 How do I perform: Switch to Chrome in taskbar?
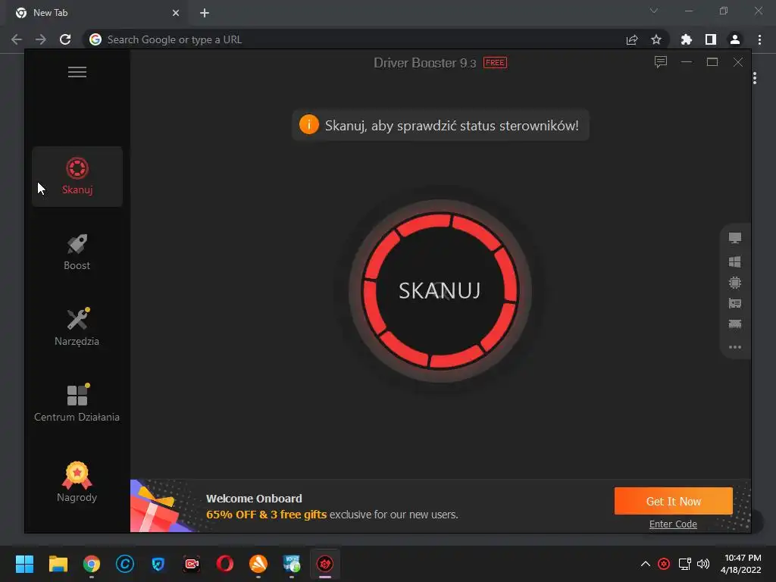tap(92, 564)
